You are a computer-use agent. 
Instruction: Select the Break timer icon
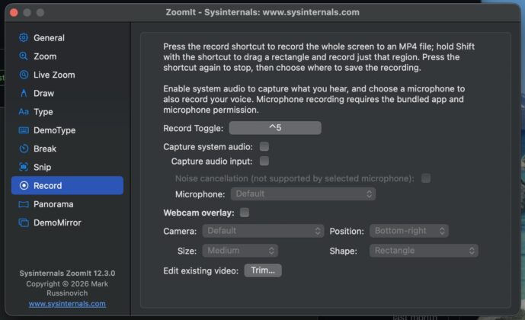24,149
